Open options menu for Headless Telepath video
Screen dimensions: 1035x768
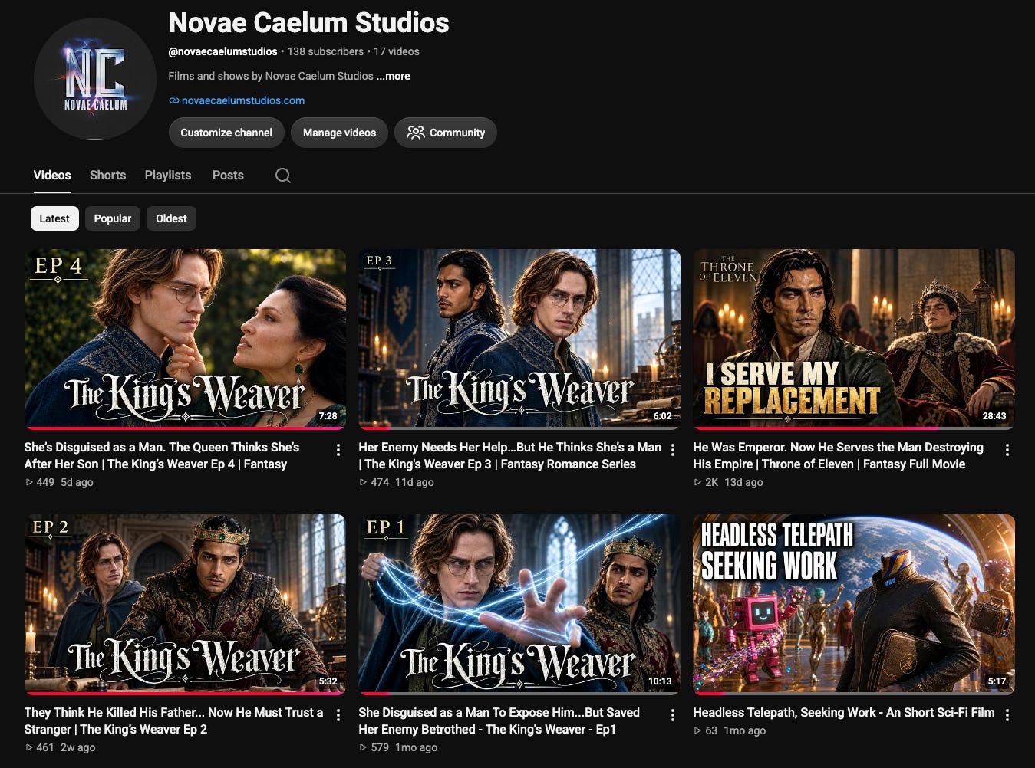[1007, 715]
